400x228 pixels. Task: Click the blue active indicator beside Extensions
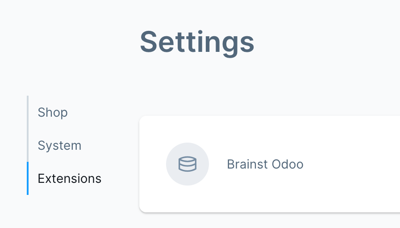coord(28,178)
